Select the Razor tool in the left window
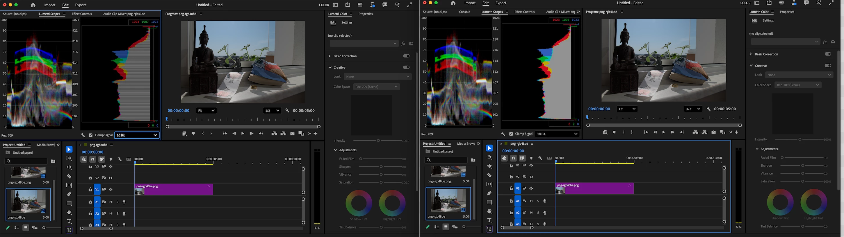 [69, 176]
